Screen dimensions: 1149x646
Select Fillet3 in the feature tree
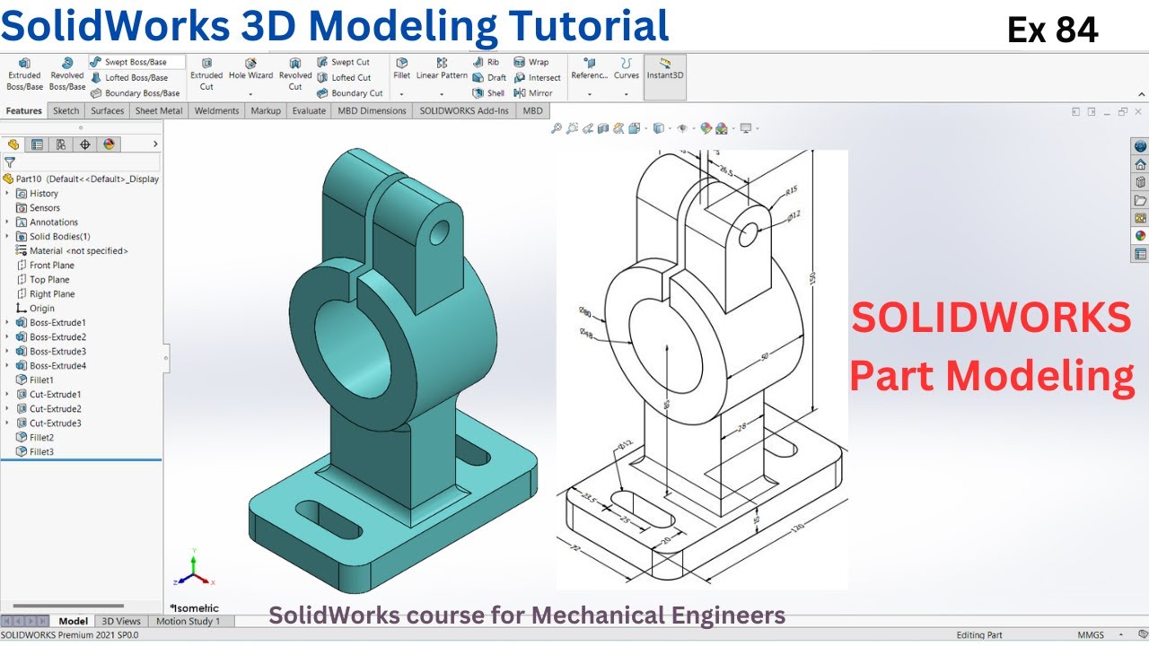tap(35, 452)
